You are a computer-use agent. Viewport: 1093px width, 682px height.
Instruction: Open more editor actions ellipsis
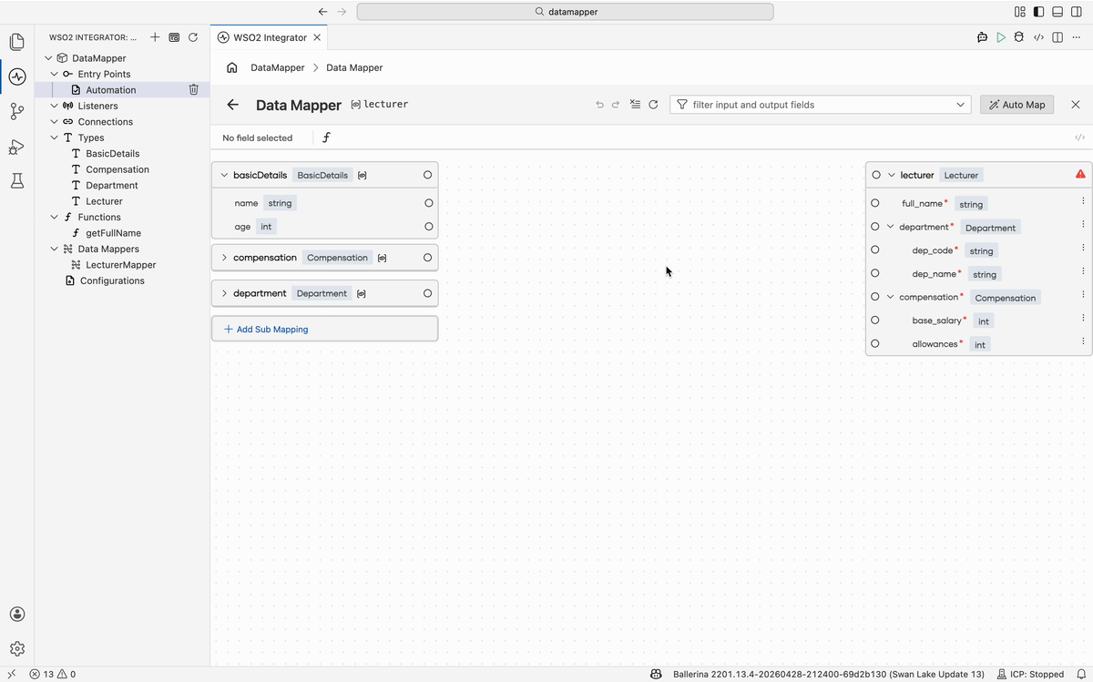[x=1077, y=37]
